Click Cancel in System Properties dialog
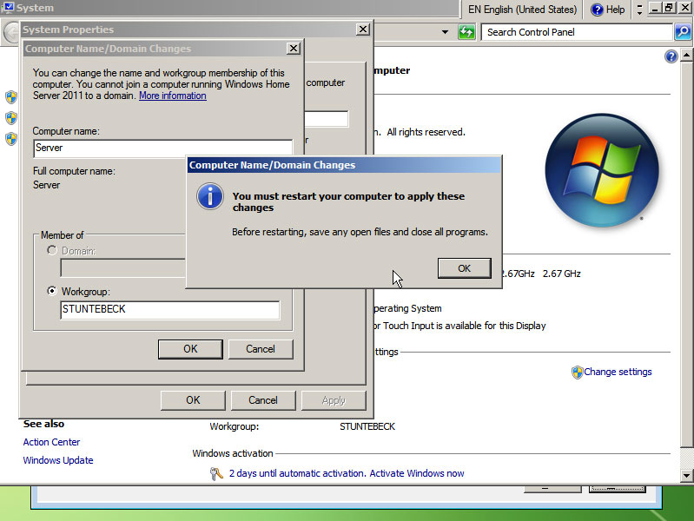The image size is (694, 521). click(x=263, y=400)
